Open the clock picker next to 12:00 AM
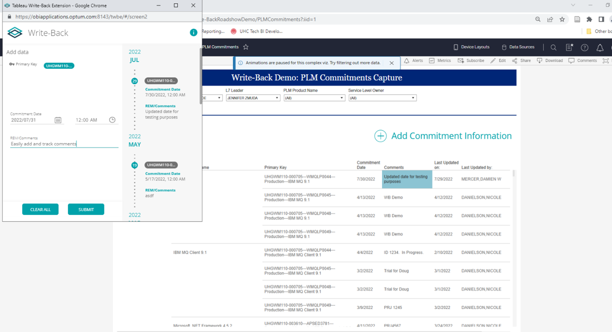The image size is (612, 332). [112, 120]
